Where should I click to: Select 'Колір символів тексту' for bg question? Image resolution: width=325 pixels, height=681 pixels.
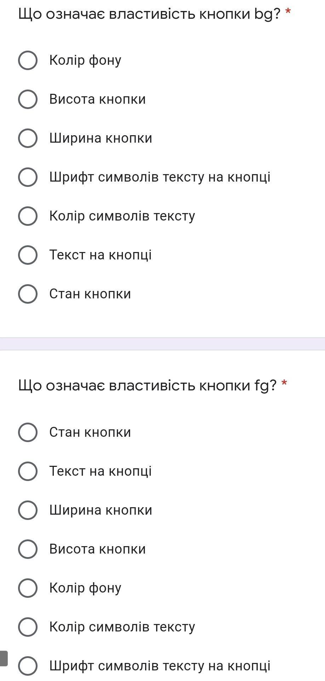(x=28, y=216)
